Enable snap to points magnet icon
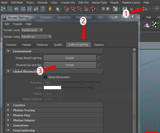The height and width of the screenshot is (133, 160). point(79,9)
